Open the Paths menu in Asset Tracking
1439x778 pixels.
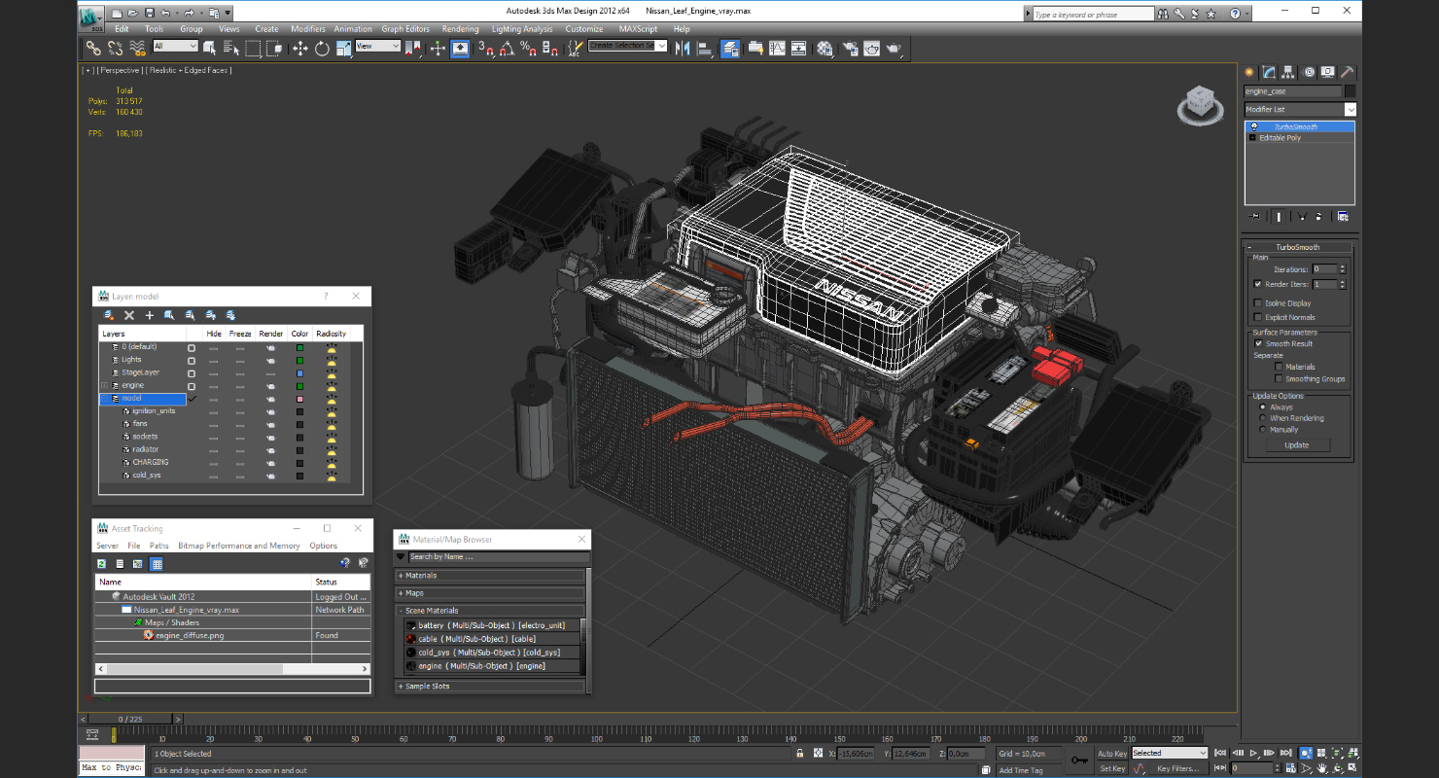(159, 547)
